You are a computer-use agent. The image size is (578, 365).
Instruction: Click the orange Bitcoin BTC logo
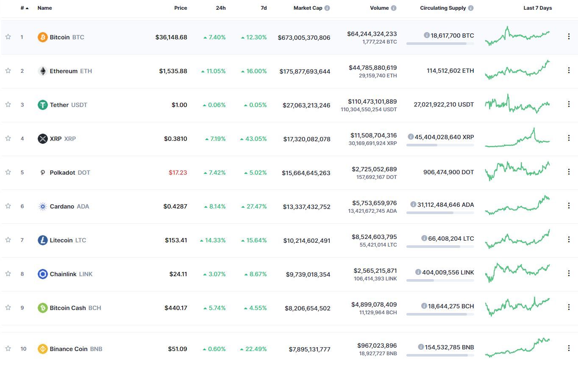coord(42,37)
